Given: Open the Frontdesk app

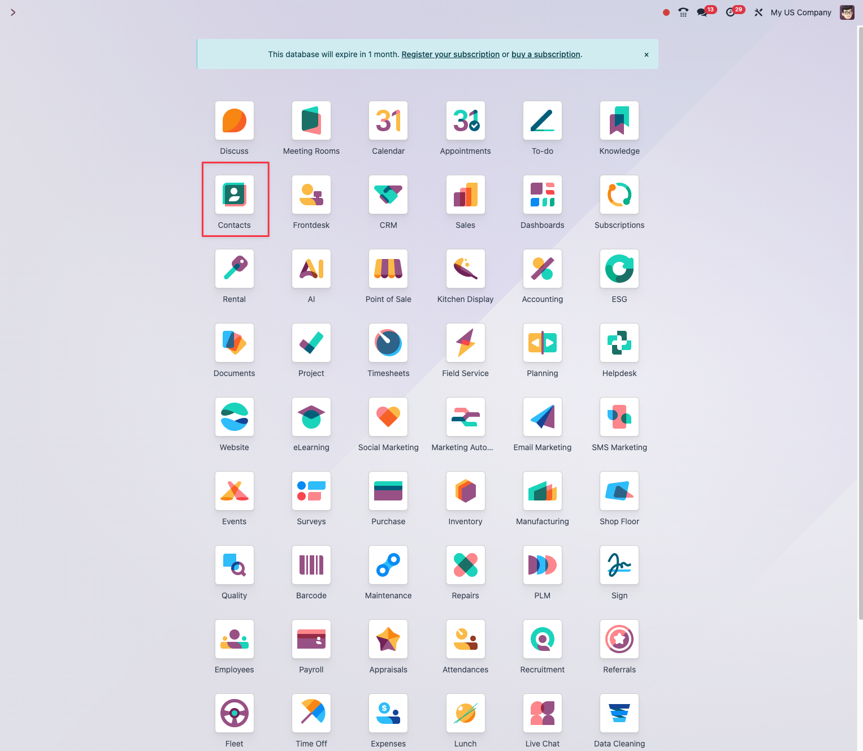Looking at the screenshot, I should pos(311,195).
